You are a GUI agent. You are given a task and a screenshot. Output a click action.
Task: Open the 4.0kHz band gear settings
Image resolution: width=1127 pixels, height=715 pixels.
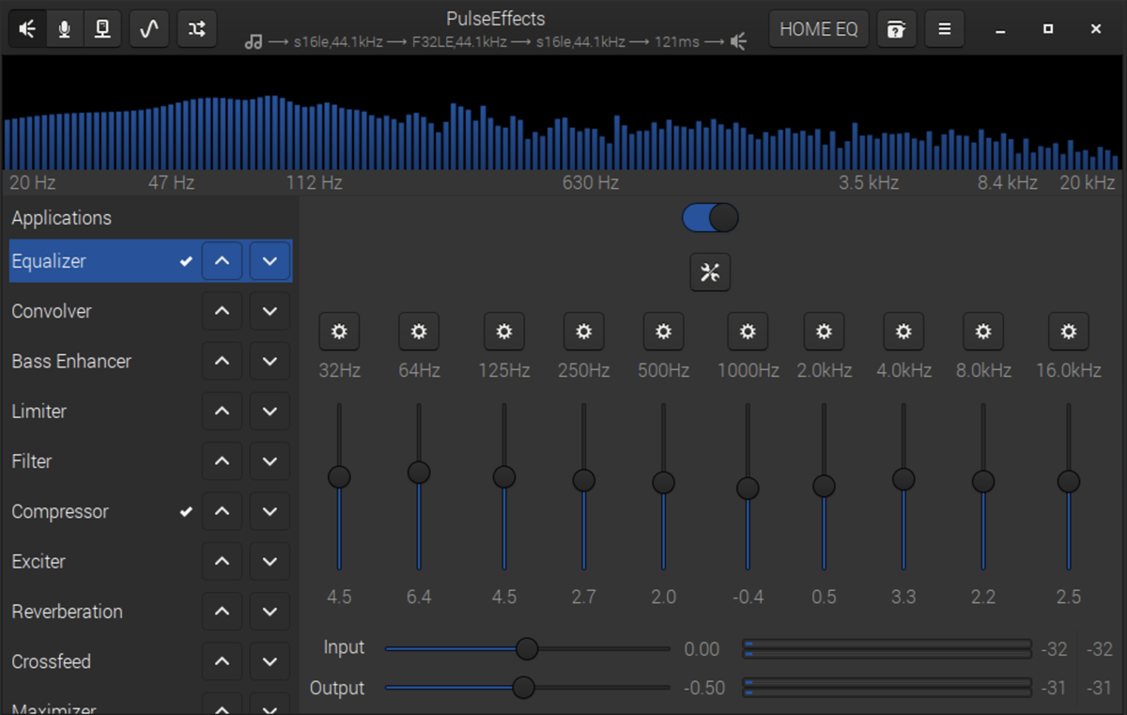click(x=903, y=332)
